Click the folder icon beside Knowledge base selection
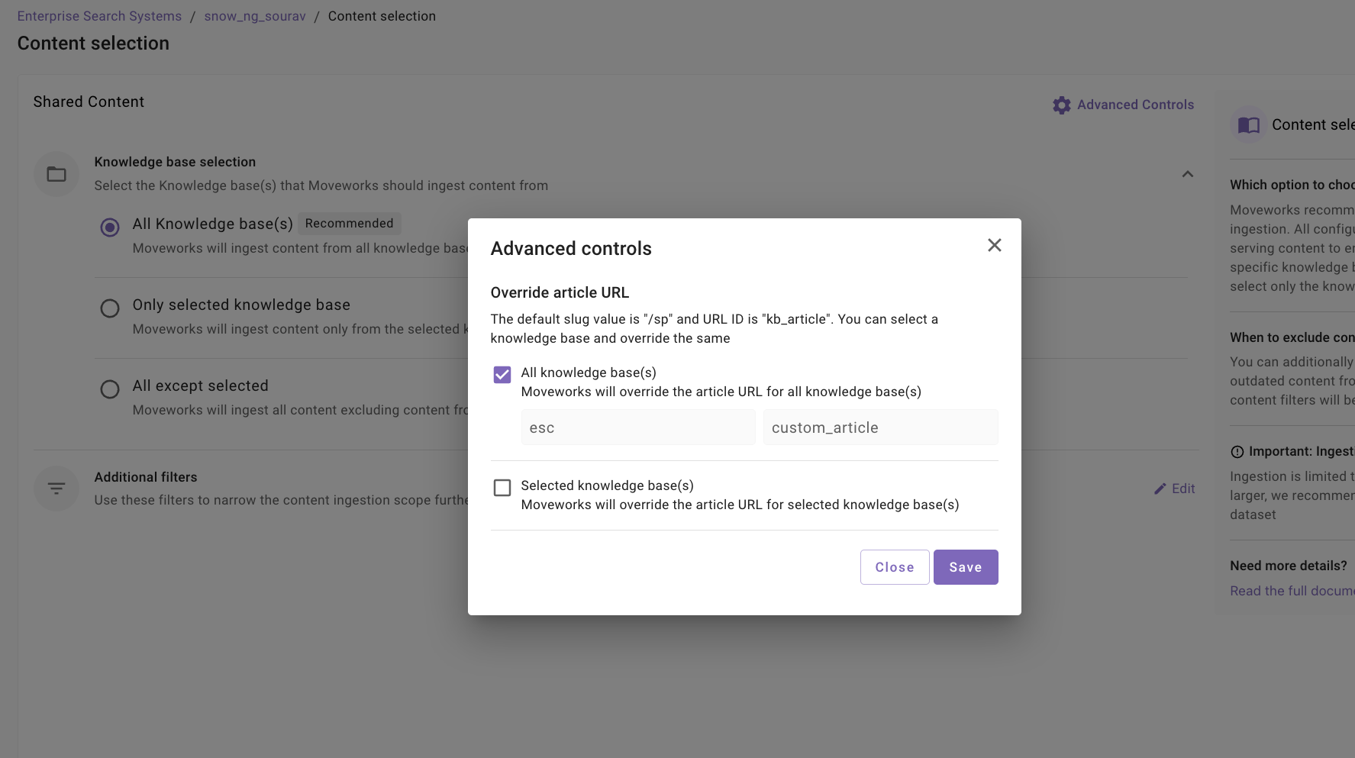Image resolution: width=1355 pixels, height=758 pixels. (x=56, y=174)
